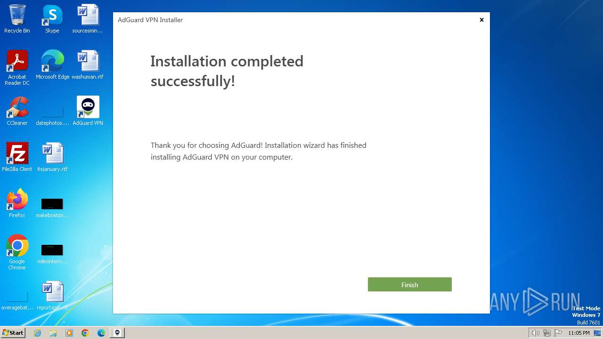The height and width of the screenshot is (339, 603).
Task: Select the sourcesmin document icon
Action: (x=88, y=19)
